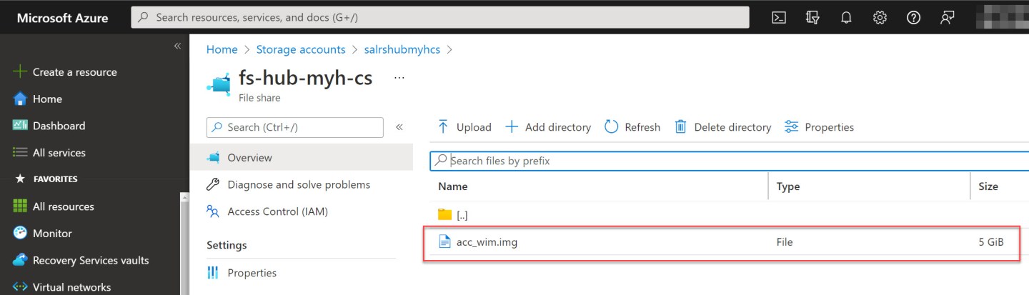Select the acc_wim.img file
Viewport: 1029px width, 295px height.
pos(487,242)
